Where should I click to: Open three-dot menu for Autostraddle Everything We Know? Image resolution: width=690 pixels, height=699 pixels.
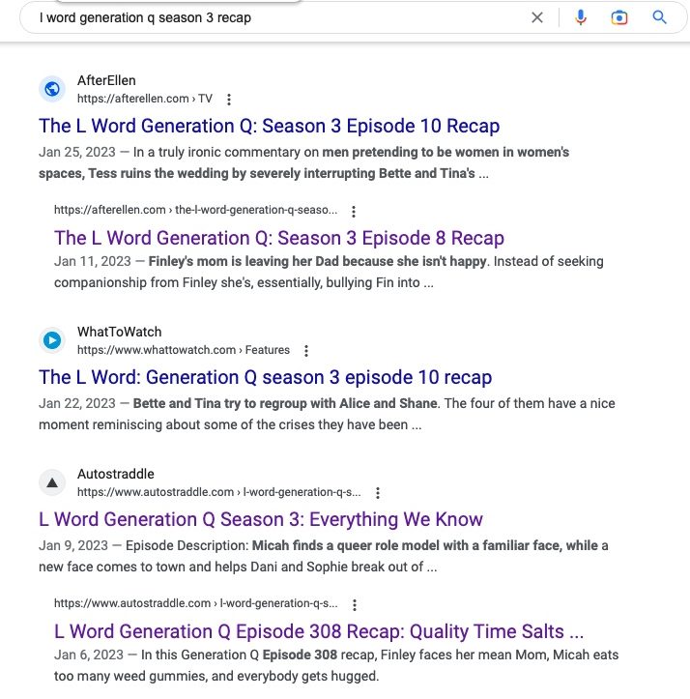pyautogui.click(x=378, y=493)
